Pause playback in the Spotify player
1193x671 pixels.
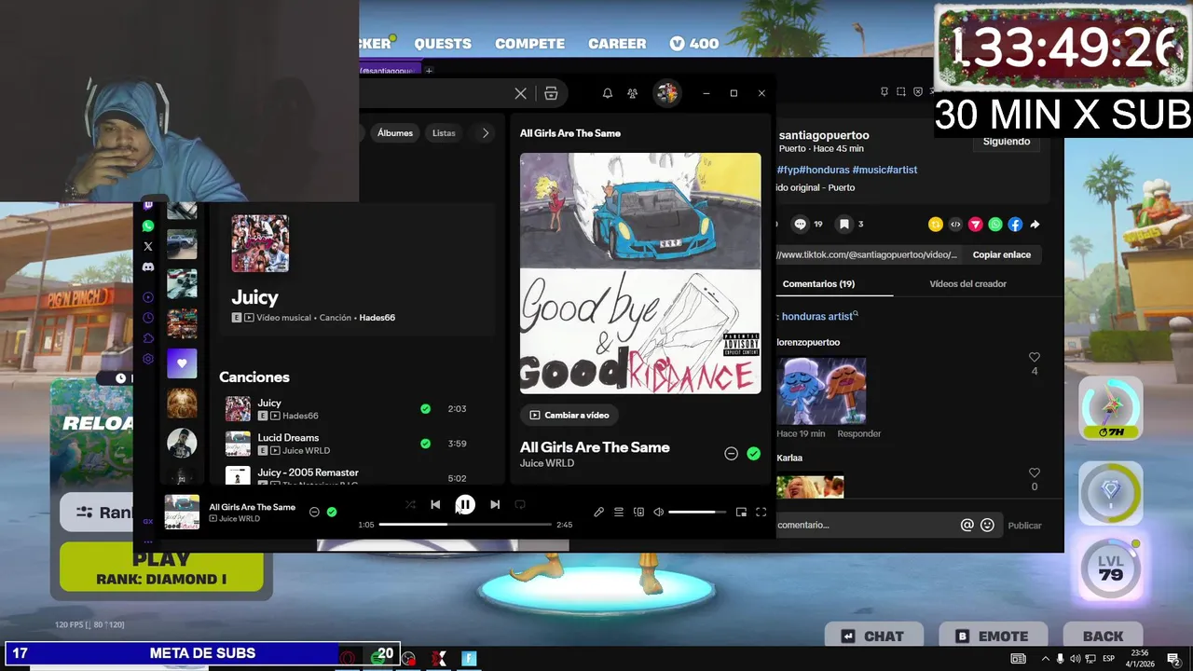tap(464, 505)
